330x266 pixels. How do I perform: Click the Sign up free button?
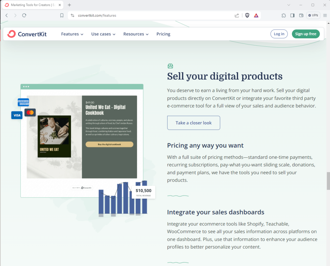tap(306, 34)
